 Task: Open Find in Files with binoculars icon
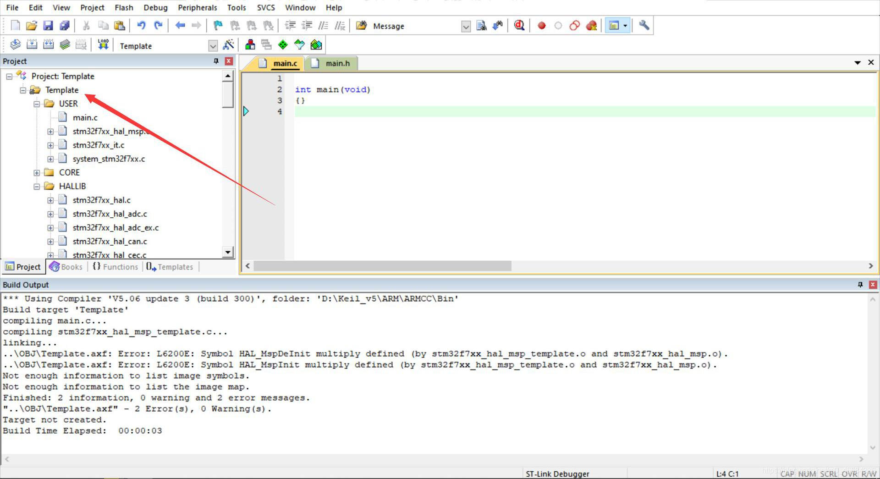(497, 25)
